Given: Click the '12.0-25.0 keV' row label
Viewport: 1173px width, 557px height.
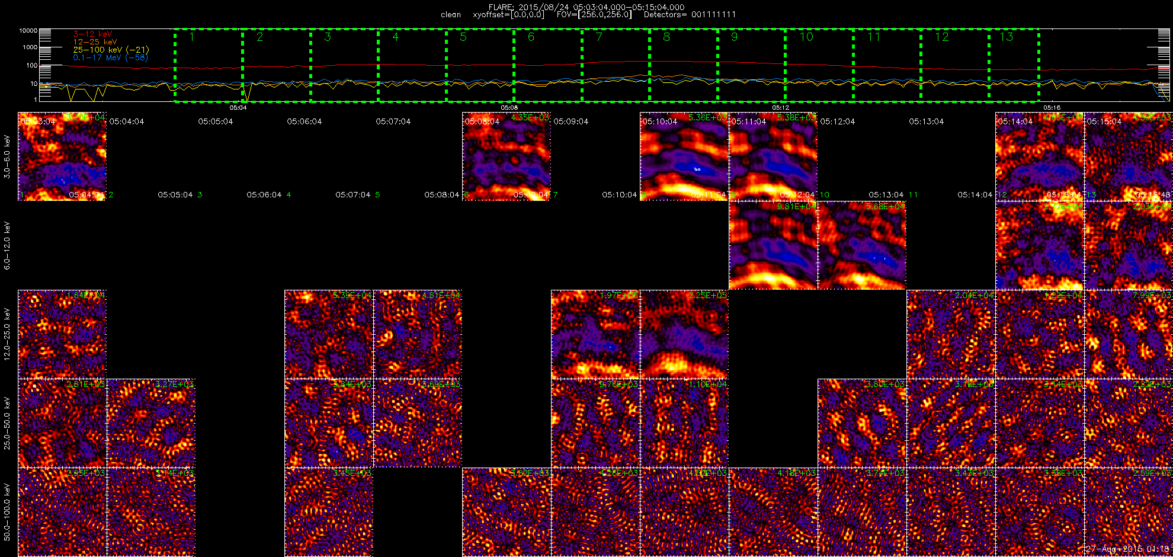Looking at the screenshot, I should point(7,334).
